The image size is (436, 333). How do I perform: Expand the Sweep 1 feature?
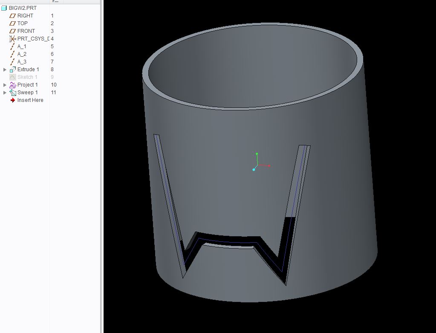click(x=5, y=93)
